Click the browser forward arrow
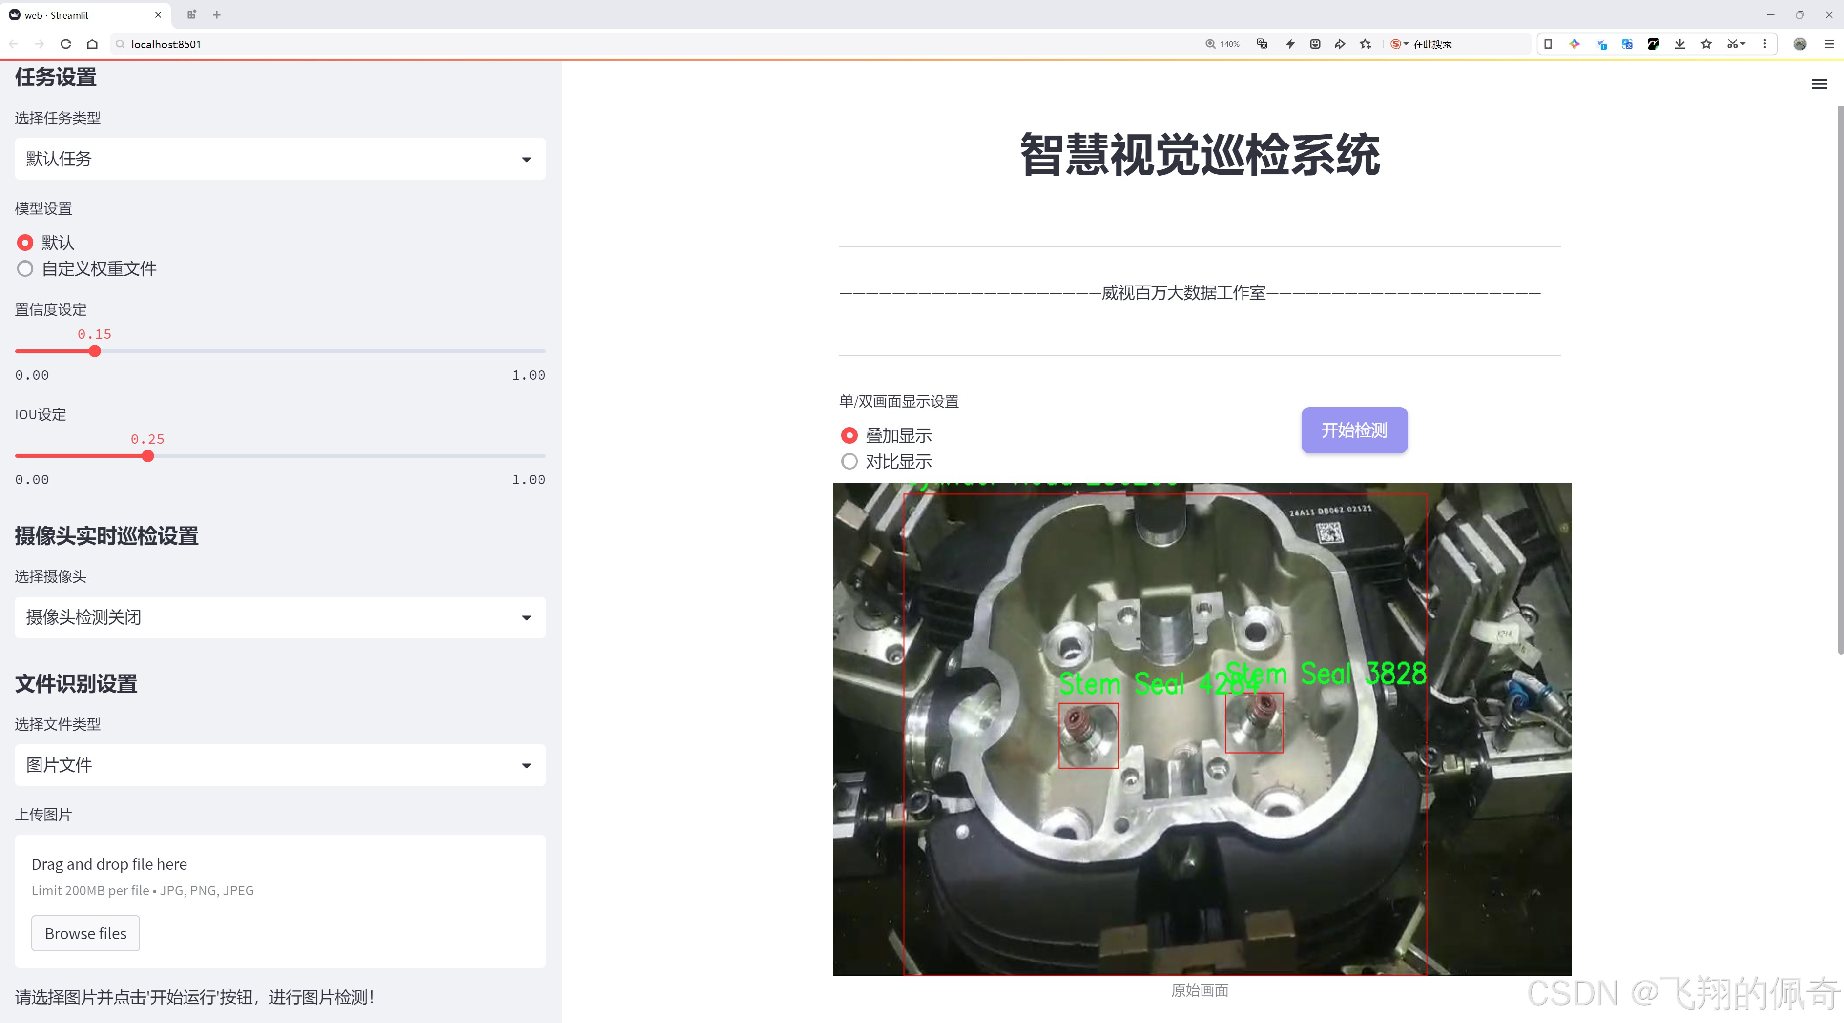 (x=40, y=43)
